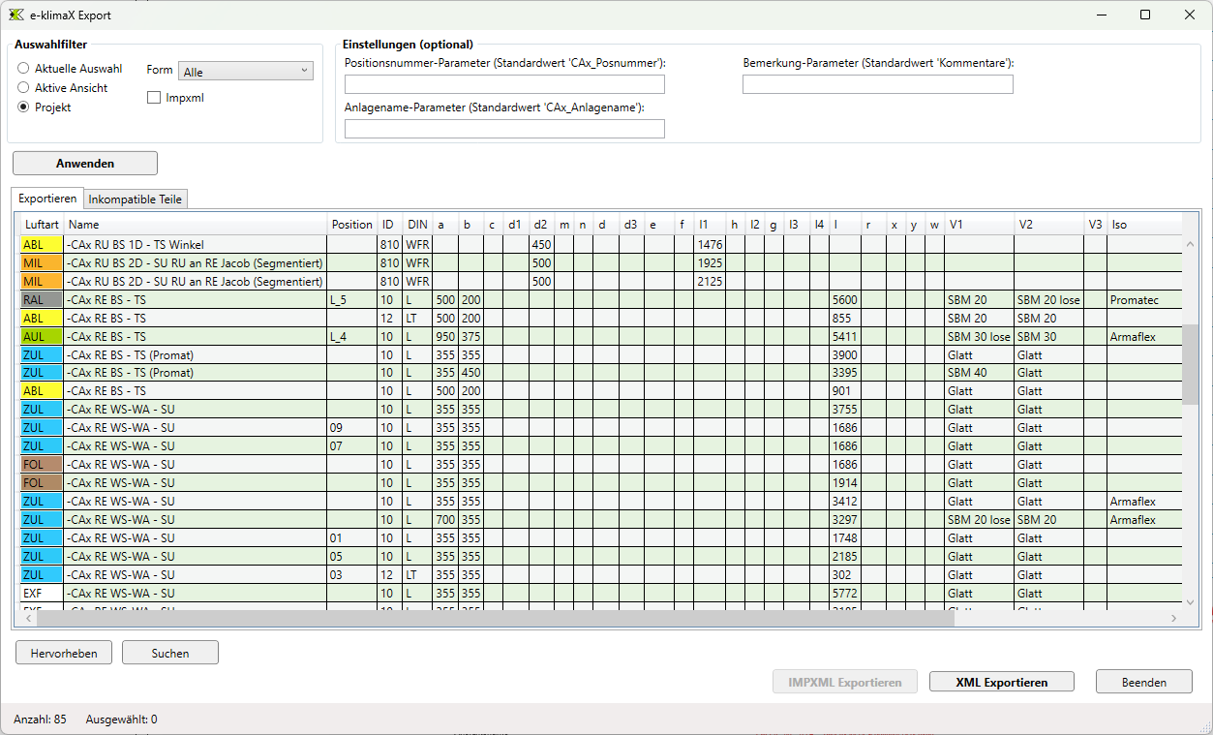
Task: Focus the Bemerkung-Parameter text field
Action: pos(877,84)
